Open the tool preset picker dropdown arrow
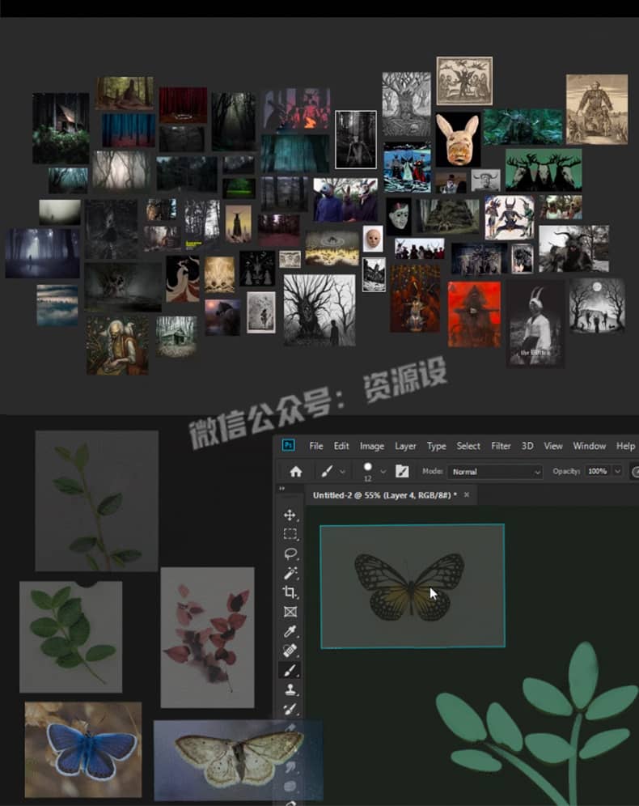Screen dimensions: 639x806 tap(342, 471)
